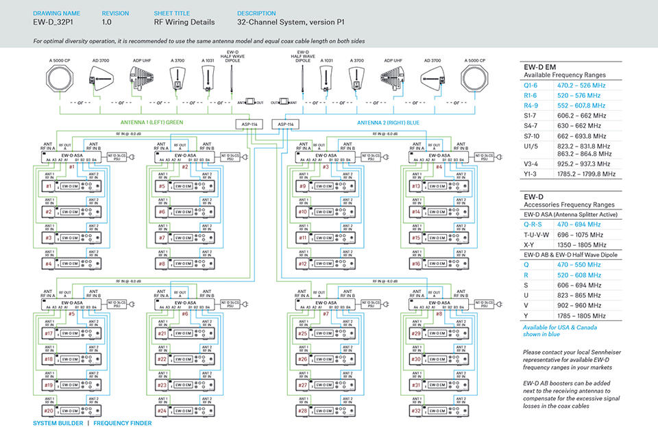The width and height of the screenshot is (658, 438).
Task: Click the EW-D ASA splitter unit #2
Action: coord(184,157)
